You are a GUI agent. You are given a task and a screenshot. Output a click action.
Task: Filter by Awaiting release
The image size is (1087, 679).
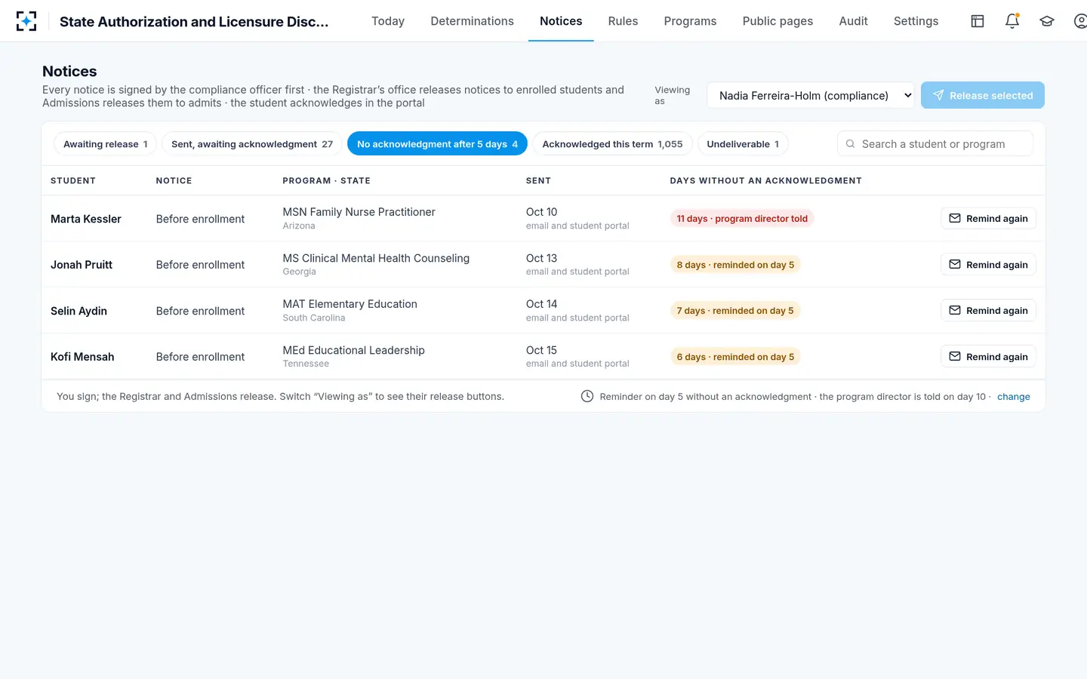coord(105,144)
